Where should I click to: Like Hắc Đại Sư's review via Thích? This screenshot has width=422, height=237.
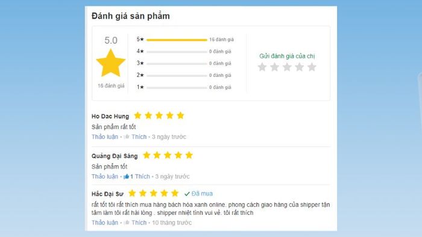point(139,223)
